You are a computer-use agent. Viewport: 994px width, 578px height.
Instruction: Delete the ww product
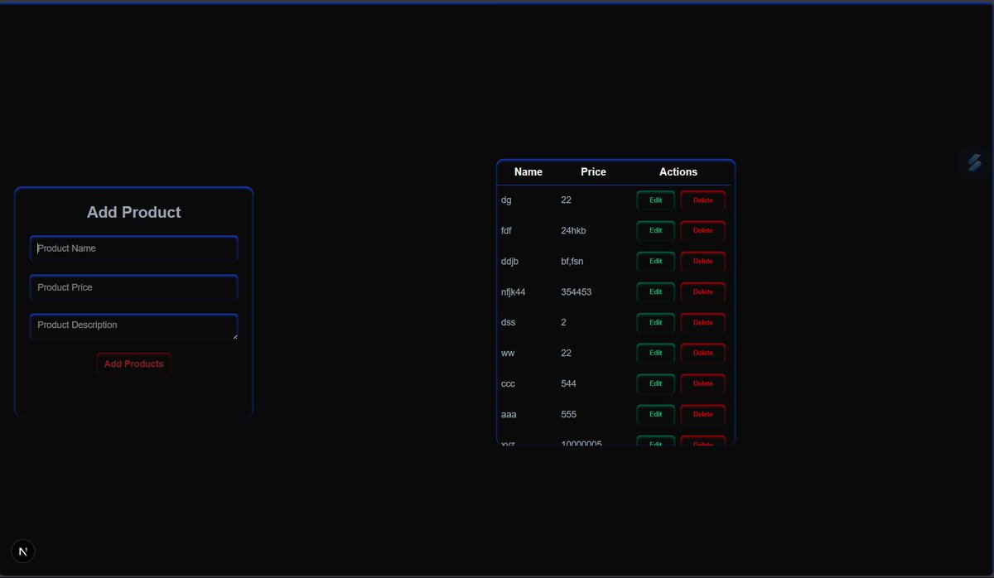point(703,354)
